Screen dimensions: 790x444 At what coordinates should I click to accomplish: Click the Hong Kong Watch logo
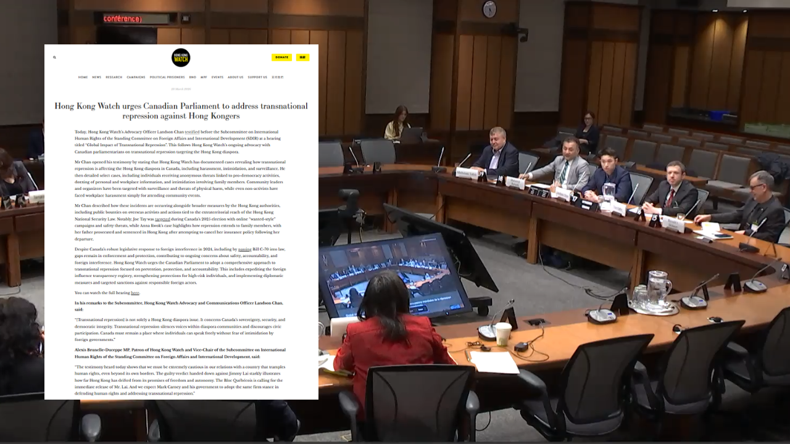[181, 58]
